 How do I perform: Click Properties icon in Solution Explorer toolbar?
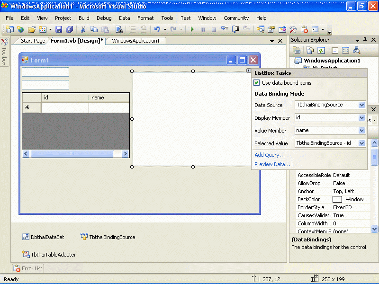click(x=297, y=50)
